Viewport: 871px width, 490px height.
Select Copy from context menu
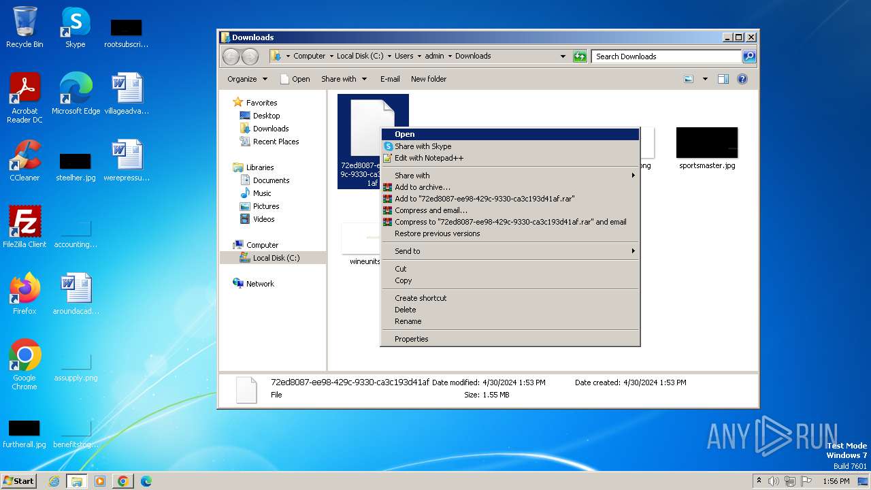click(510, 280)
